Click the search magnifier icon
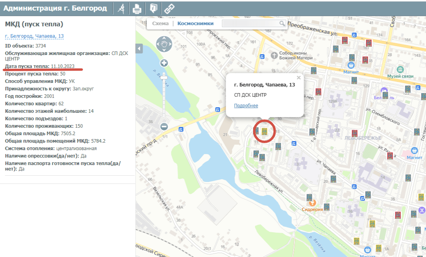This screenshot has width=426, height=257. pos(282,24)
